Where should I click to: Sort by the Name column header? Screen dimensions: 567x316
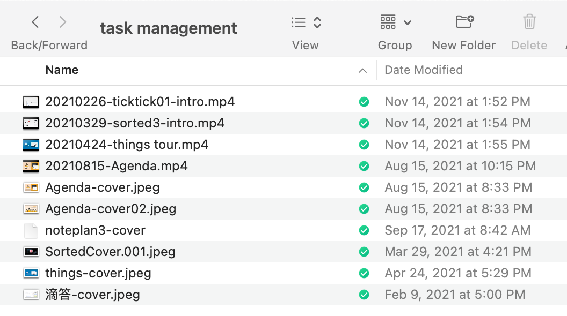coord(62,70)
